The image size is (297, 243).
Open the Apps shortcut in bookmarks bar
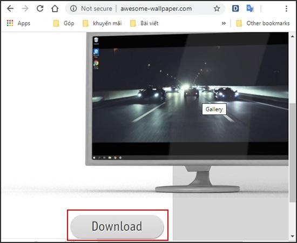(18, 23)
